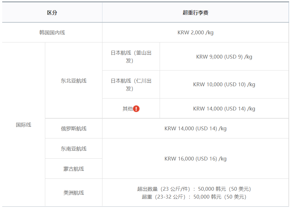291x208 pixels.
Task: Select the 韩国国内线 row label
Action: tap(52, 32)
